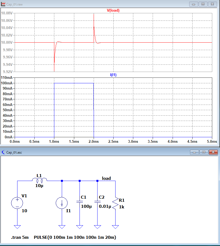This screenshot has height=246, width=220.
Task: Close the Cap_01.asc schematic window
Action: 213,152
